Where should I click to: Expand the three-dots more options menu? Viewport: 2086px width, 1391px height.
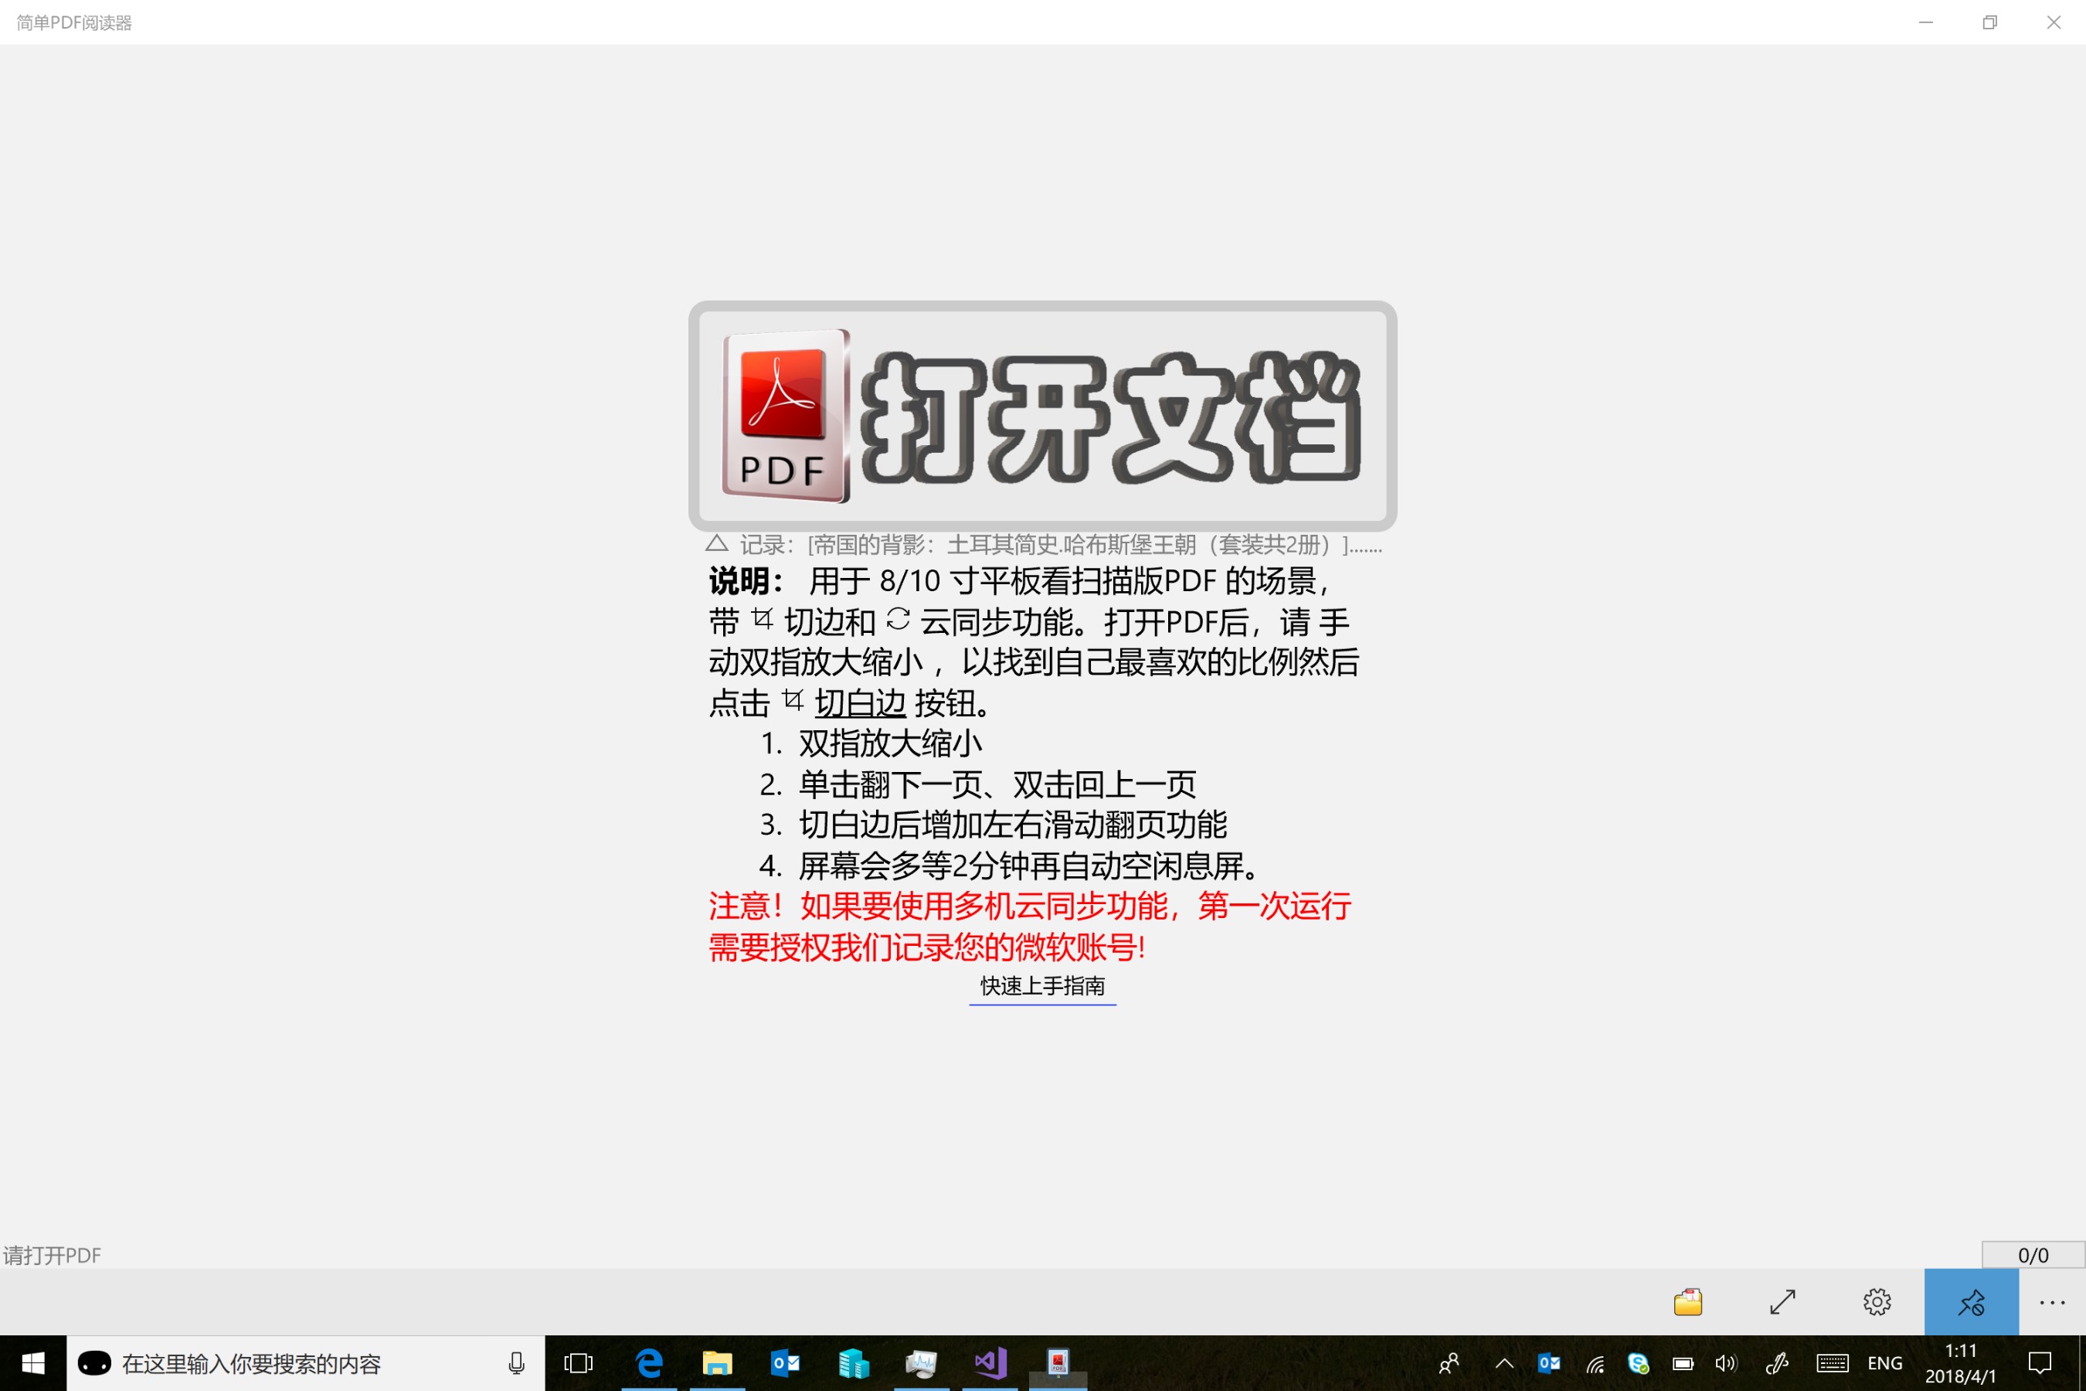(x=2052, y=1302)
